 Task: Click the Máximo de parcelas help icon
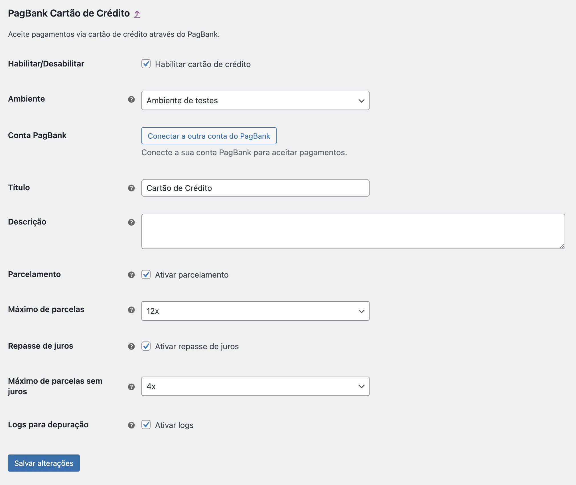coord(131,310)
